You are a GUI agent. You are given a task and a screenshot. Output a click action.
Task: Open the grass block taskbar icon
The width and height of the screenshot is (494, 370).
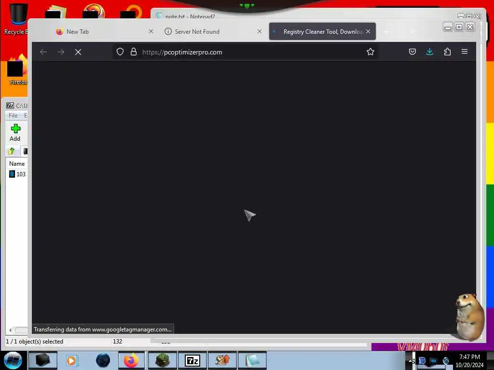tap(163, 360)
